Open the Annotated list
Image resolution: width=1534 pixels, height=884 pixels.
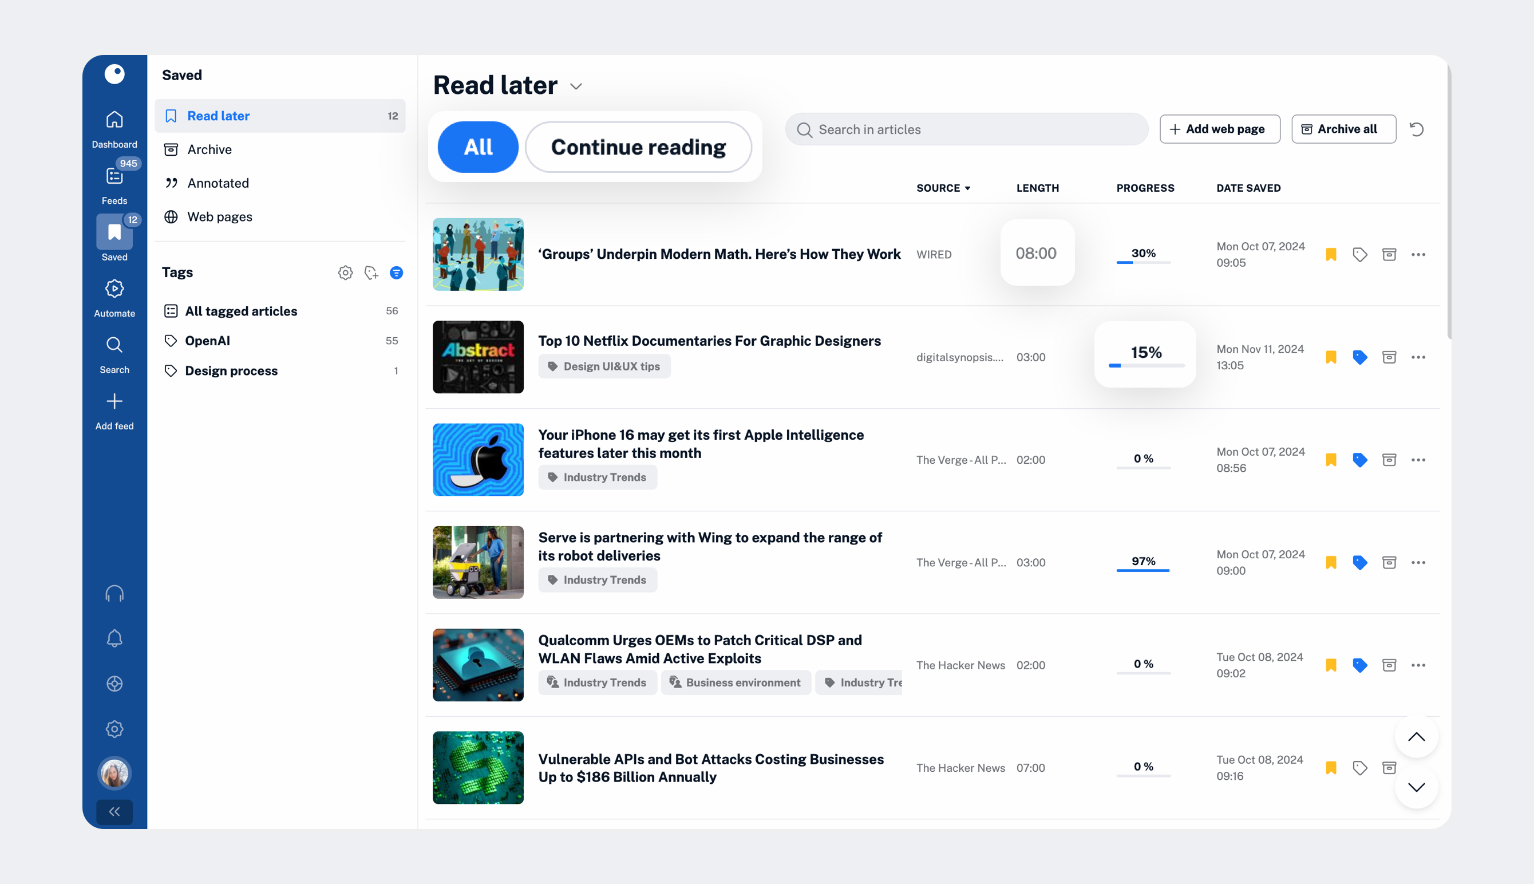tap(280, 183)
